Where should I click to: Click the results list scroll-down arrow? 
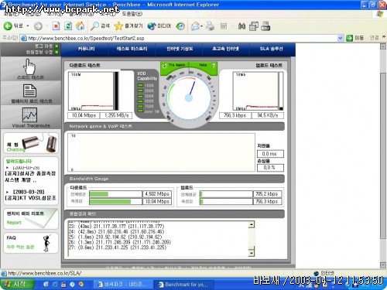(x=252, y=253)
